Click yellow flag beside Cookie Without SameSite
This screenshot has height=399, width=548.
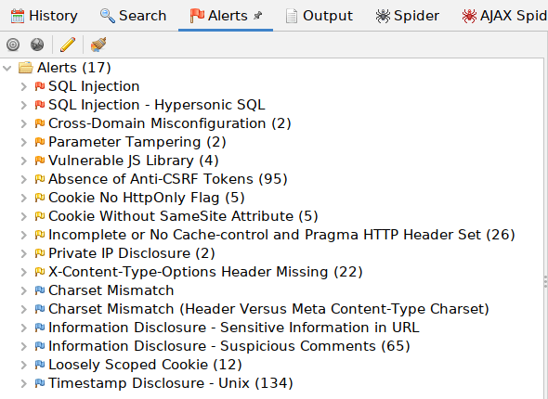coord(40,216)
